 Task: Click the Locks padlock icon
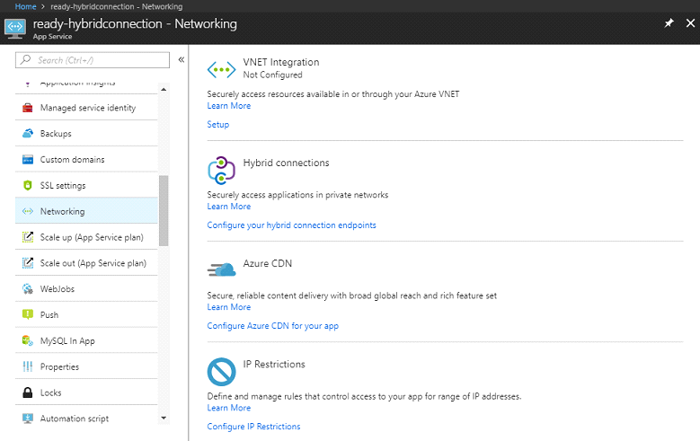[x=28, y=392]
